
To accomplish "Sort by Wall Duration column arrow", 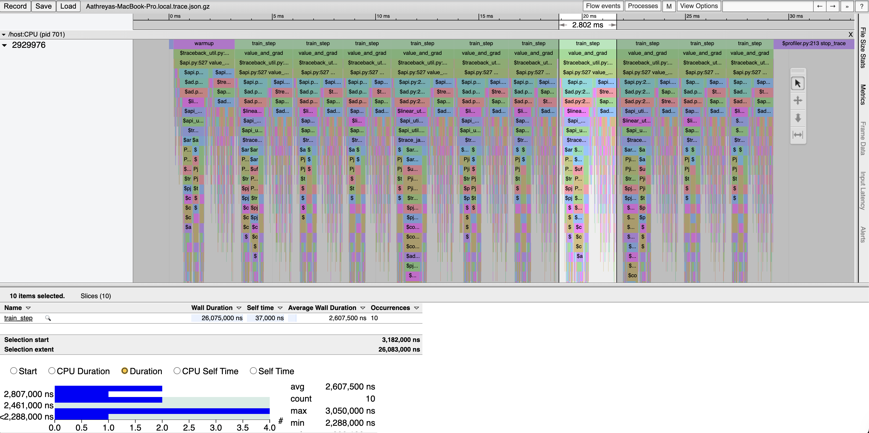I will (x=239, y=308).
